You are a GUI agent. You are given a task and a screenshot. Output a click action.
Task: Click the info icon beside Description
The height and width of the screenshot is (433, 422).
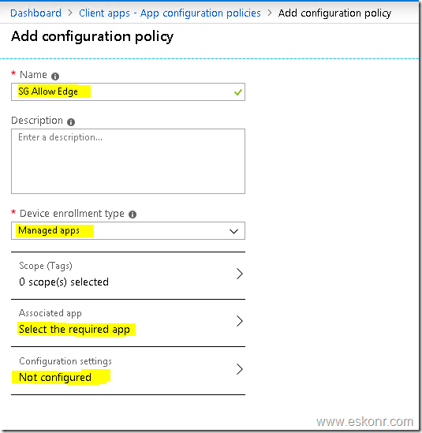pos(71,121)
